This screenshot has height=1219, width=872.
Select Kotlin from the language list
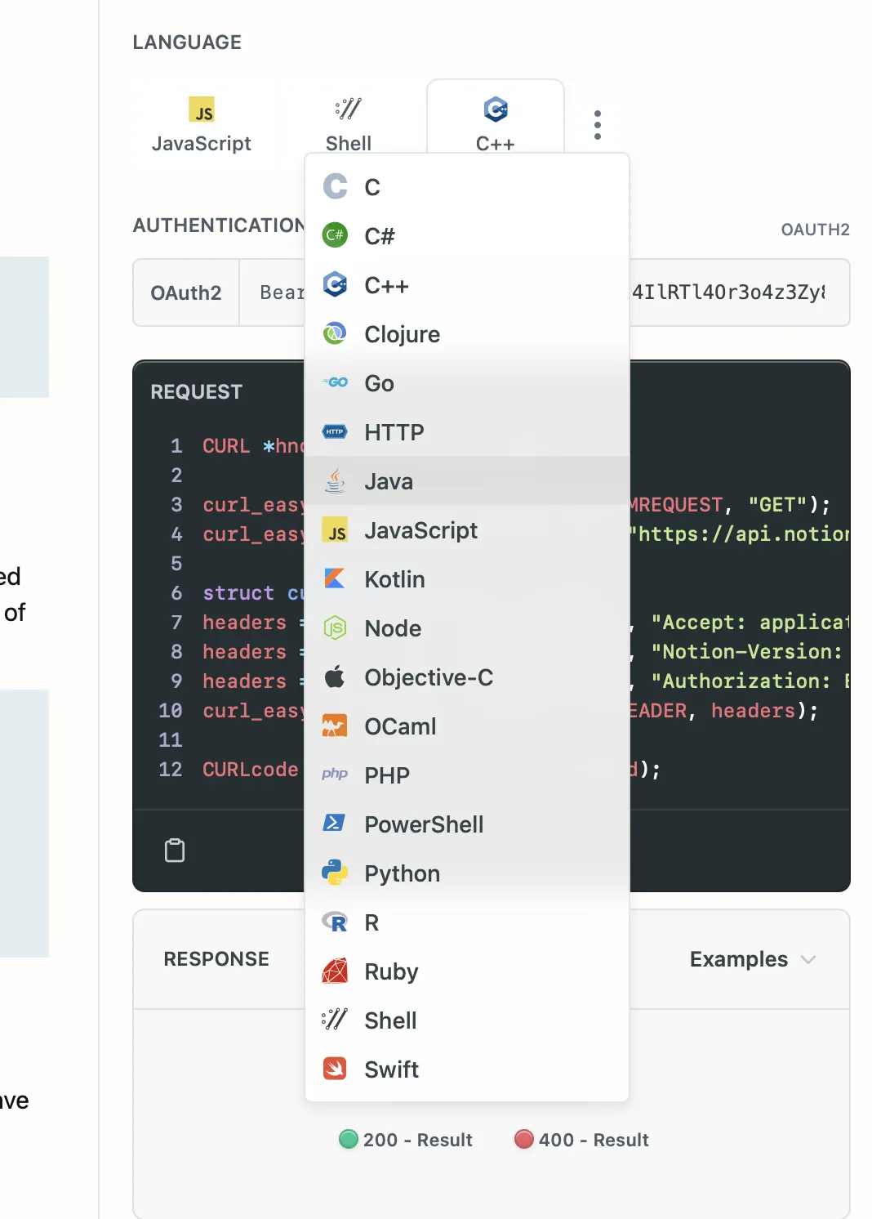point(466,579)
